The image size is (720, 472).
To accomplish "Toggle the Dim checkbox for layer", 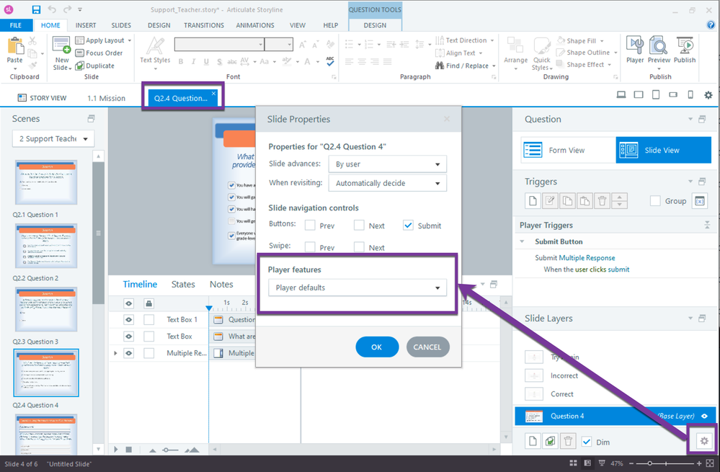I will (587, 442).
